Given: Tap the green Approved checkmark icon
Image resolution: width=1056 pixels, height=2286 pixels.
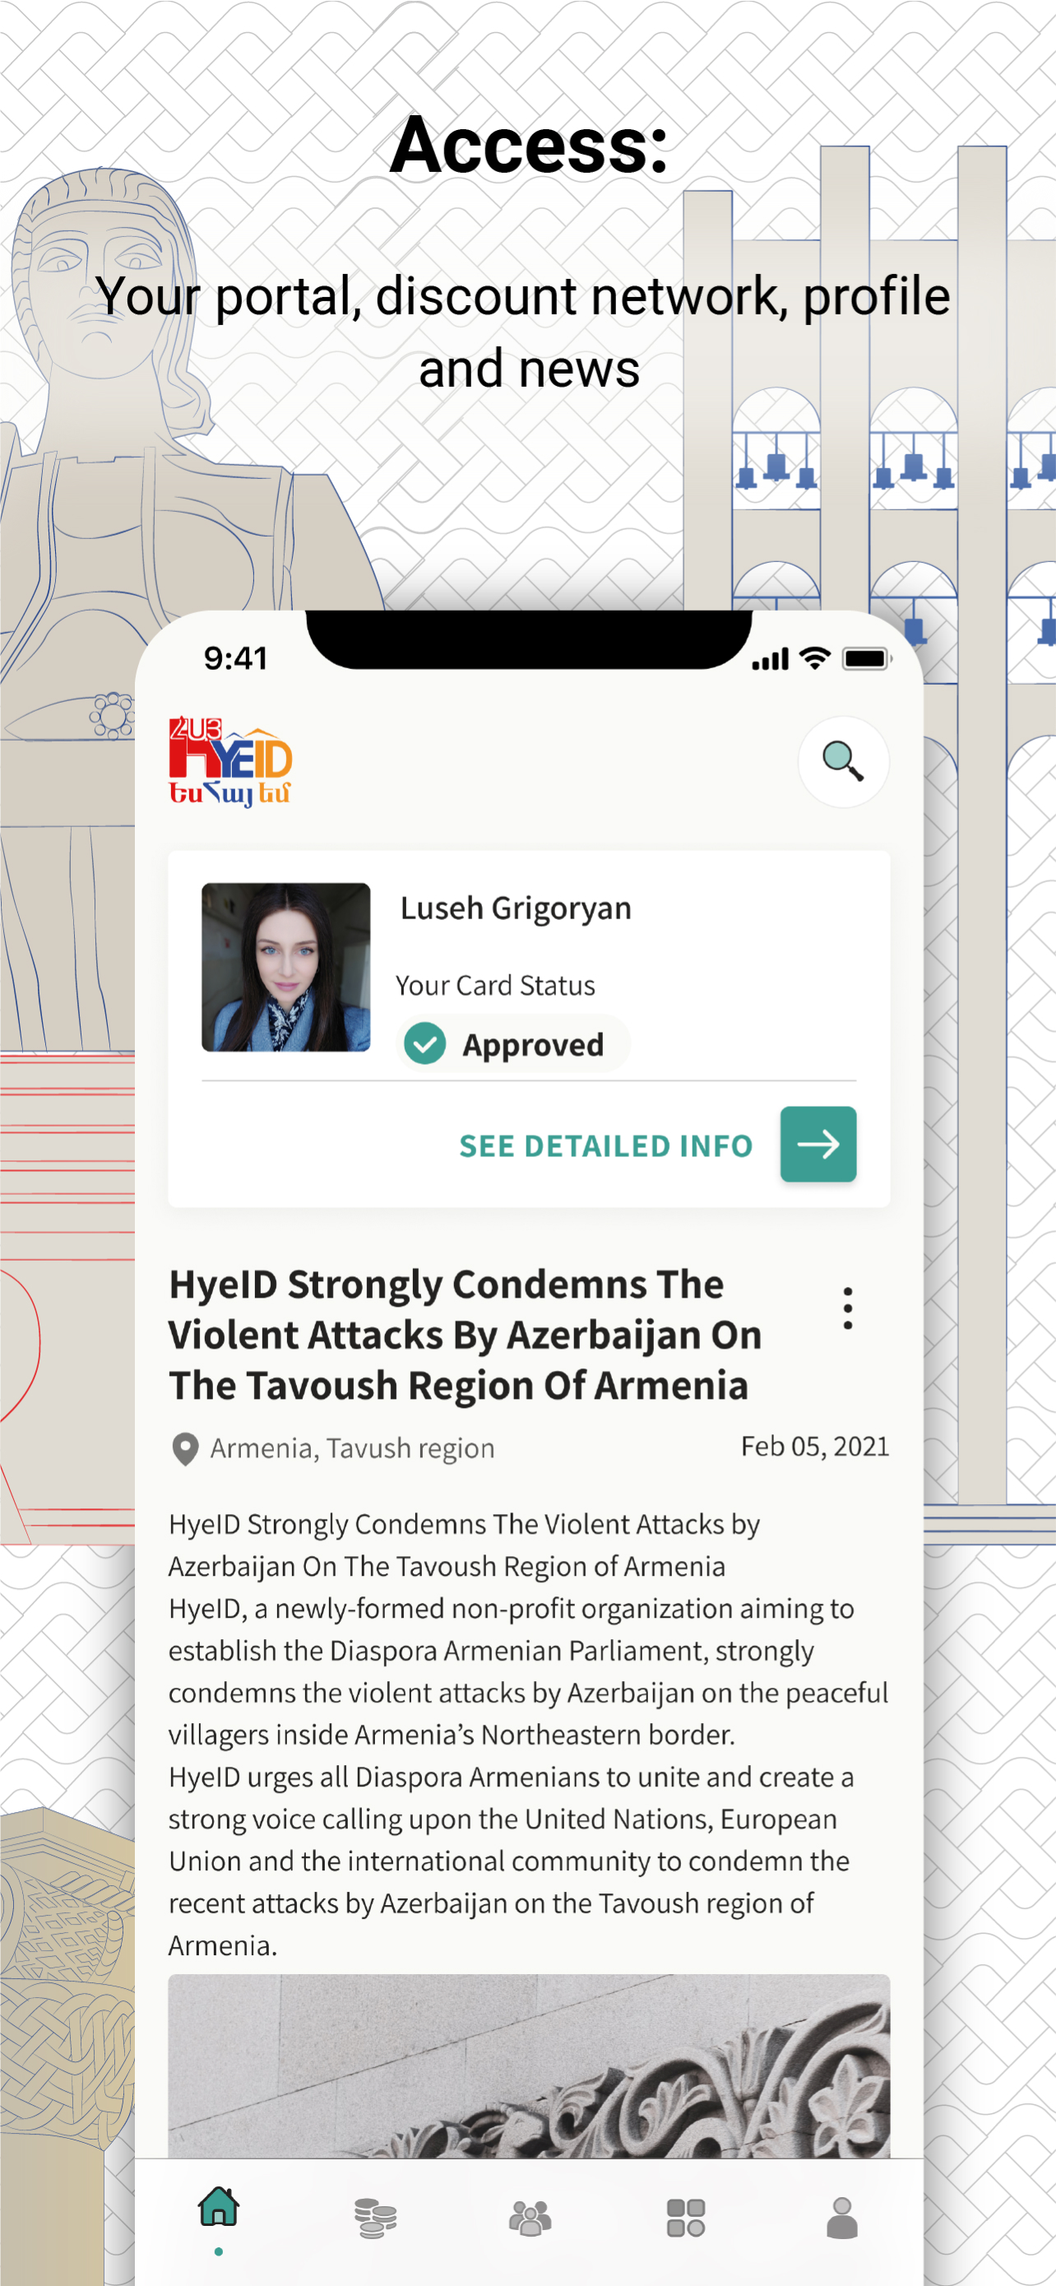Looking at the screenshot, I should [x=424, y=1043].
